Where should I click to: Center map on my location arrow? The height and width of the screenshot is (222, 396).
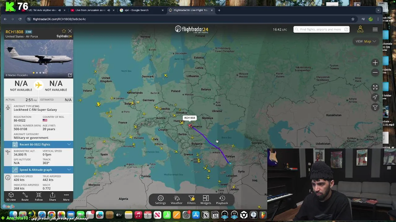(x=375, y=97)
